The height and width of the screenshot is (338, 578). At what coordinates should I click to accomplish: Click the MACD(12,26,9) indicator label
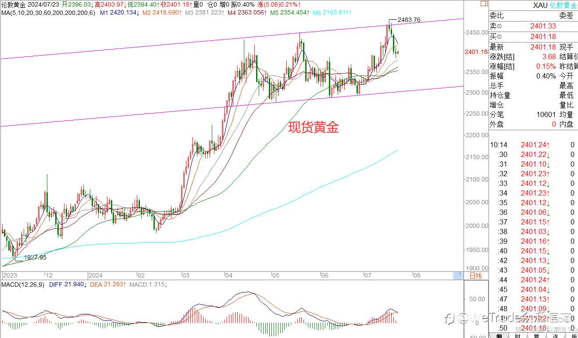click(x=23, y=285)
